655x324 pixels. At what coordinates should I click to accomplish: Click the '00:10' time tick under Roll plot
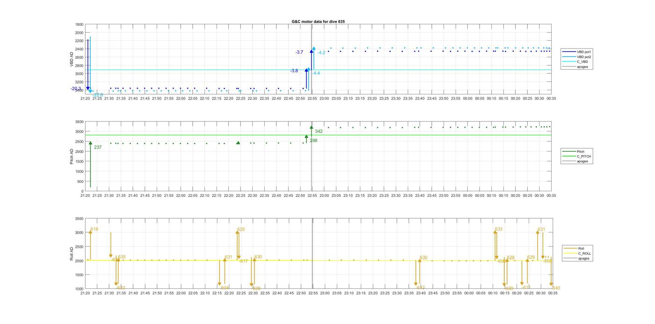pyautogui.click(x=492, y=293)
